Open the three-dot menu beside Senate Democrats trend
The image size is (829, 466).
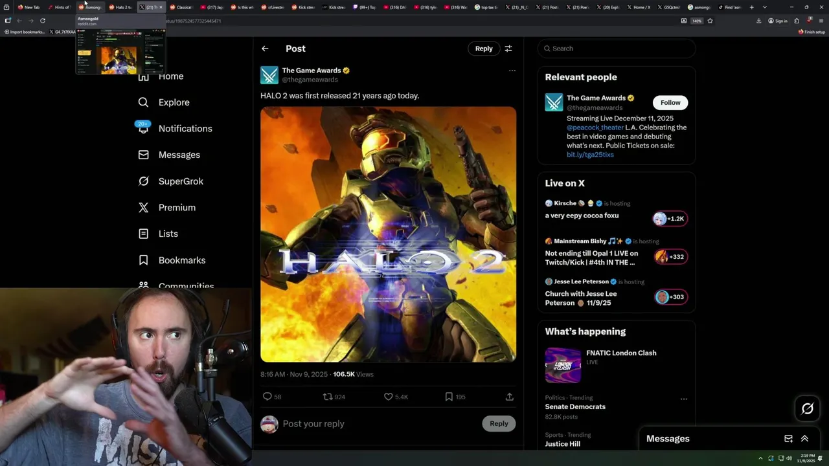point(683,399)
